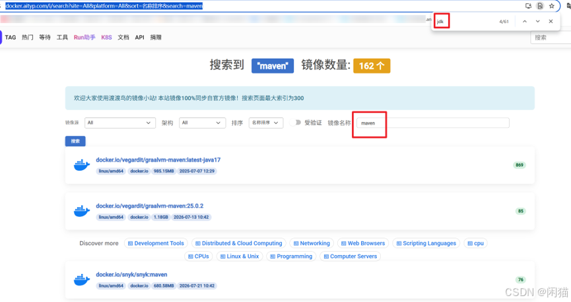Open the 工具 menu item
Image resolution: width=571 pixels, height=302 pixels.
62,38
